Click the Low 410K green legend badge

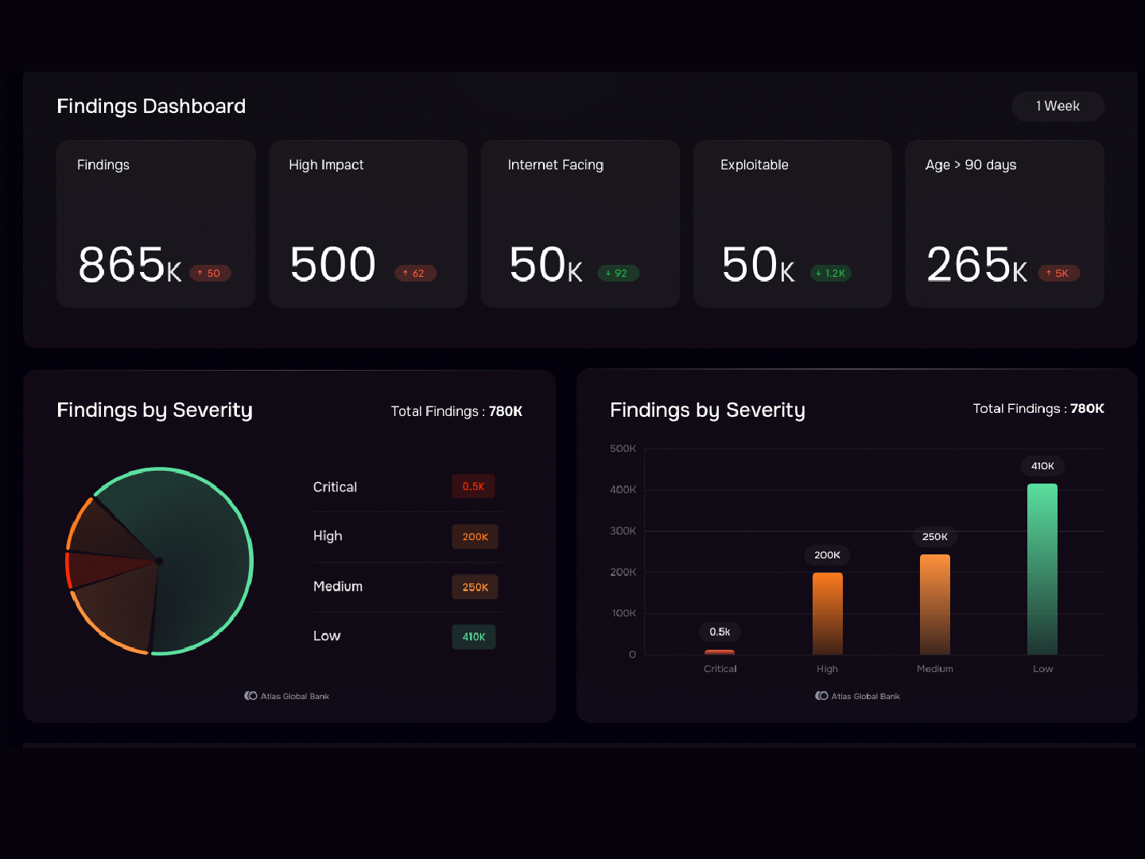point(473,637)
